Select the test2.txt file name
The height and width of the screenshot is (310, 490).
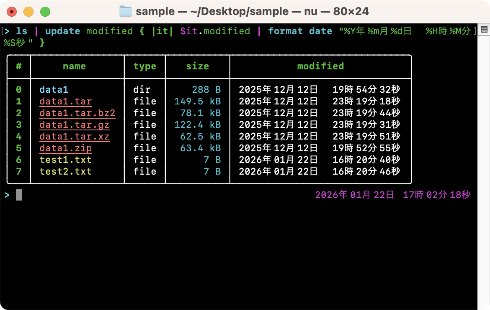point(65,172)
